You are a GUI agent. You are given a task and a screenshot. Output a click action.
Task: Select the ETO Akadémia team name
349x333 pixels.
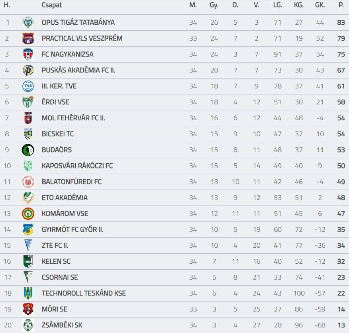pyautogui.click(x=65, y=198)
